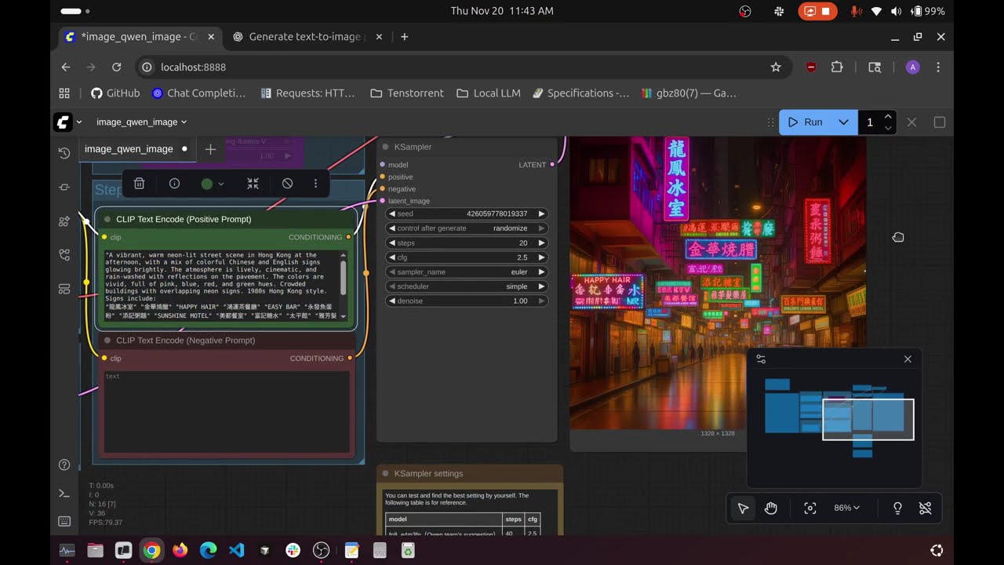1004x565 pixels.
Task: Toggle link visibility icon
Action: (x=926, y=508)
